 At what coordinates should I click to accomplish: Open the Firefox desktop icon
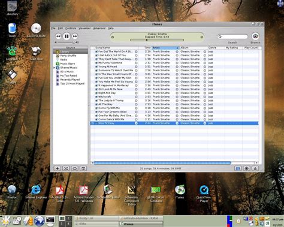pos(12,192)
